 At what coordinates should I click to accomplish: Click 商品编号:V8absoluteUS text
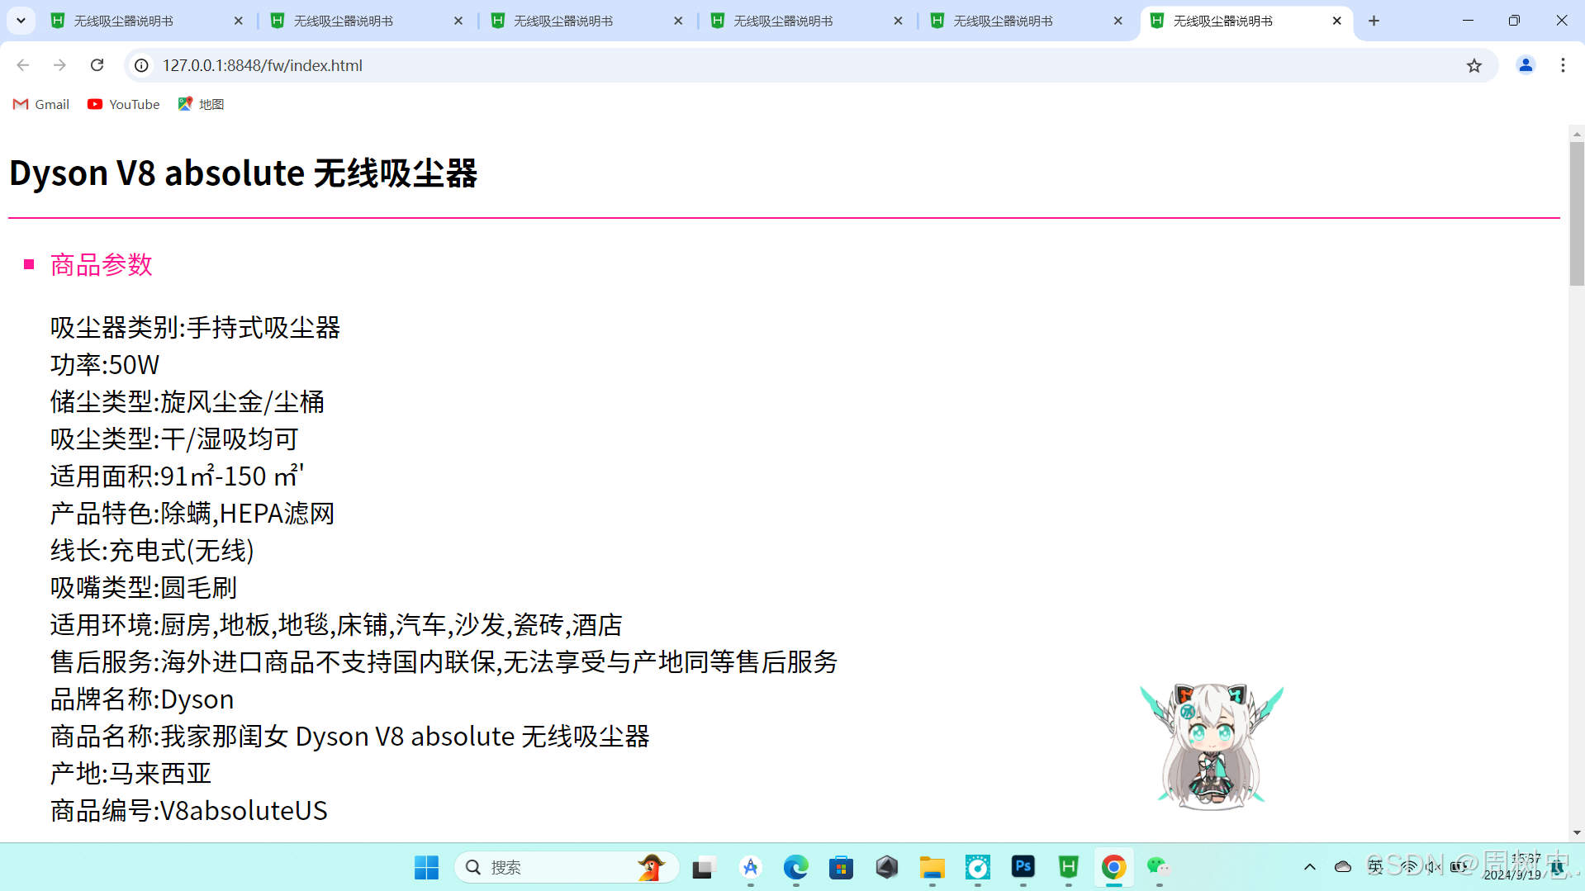[189, 811]
